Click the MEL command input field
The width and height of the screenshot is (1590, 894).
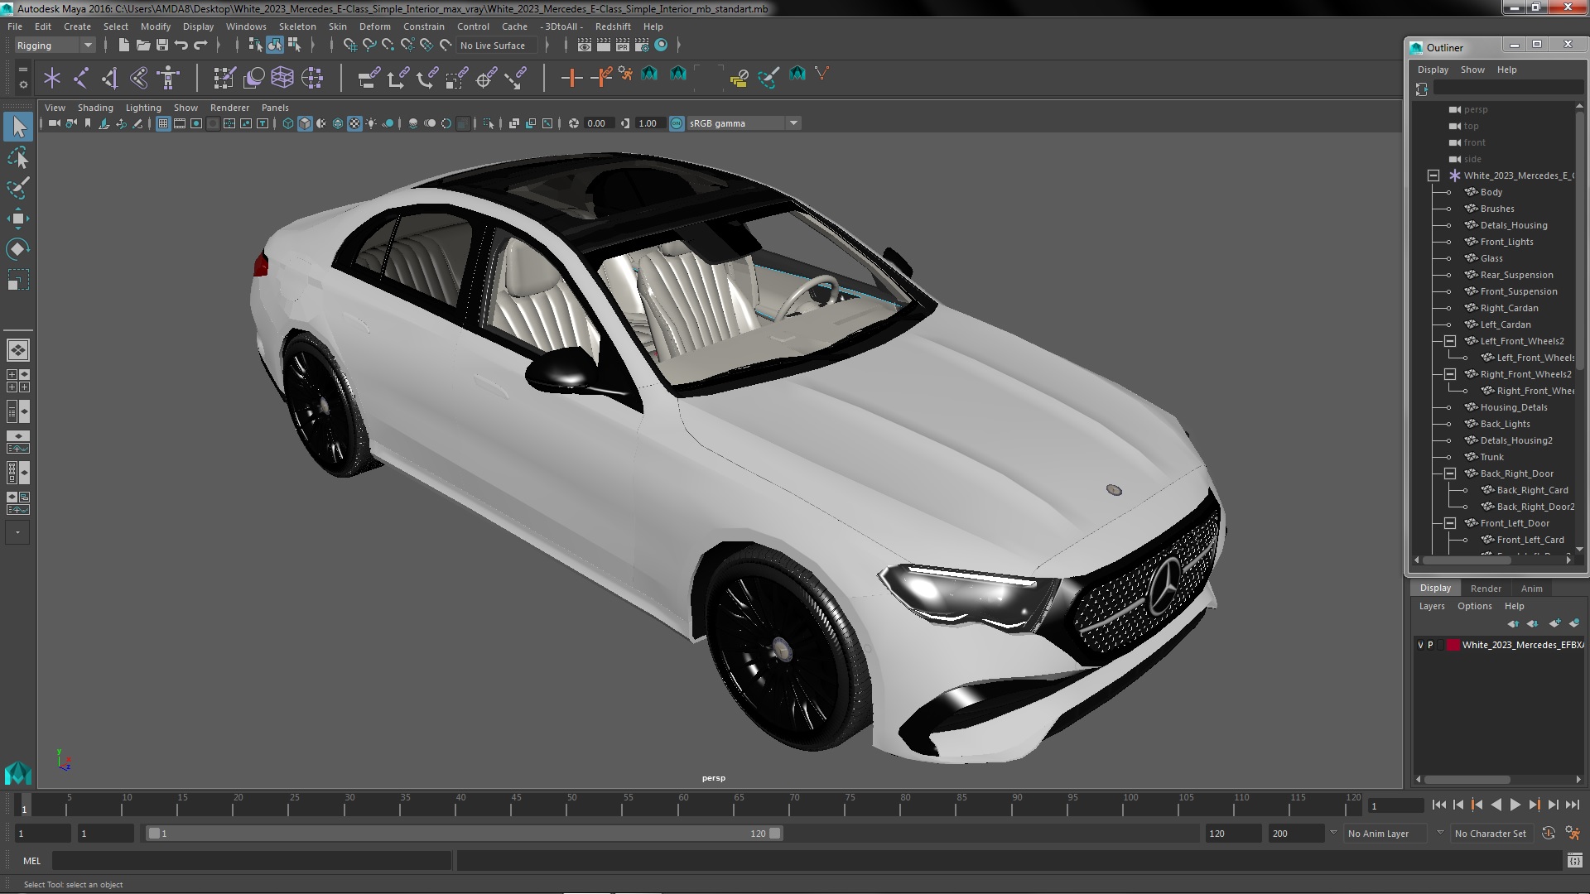click(252, 861)
